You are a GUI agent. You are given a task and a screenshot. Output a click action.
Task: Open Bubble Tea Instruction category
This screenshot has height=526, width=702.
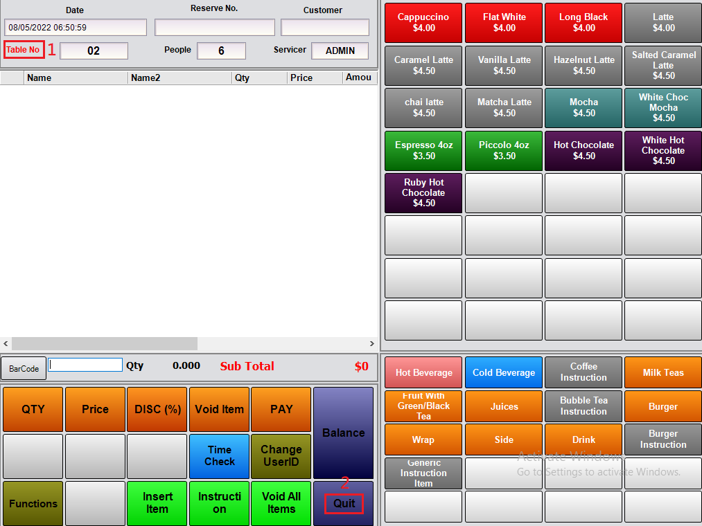click(583, 406)
